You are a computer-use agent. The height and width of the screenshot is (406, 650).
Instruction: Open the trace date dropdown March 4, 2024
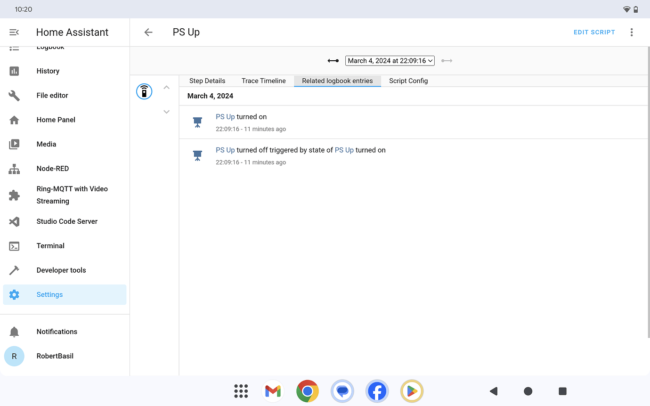point(390,61)
